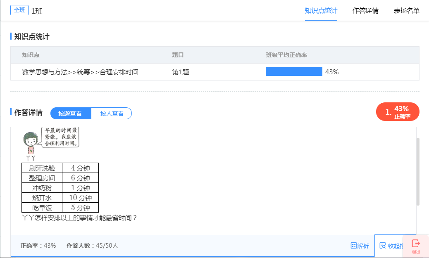This screenshot has width=429, height=258.
Task: Click the blue 43% accuracy progress bar
Action: click(294, 72)
